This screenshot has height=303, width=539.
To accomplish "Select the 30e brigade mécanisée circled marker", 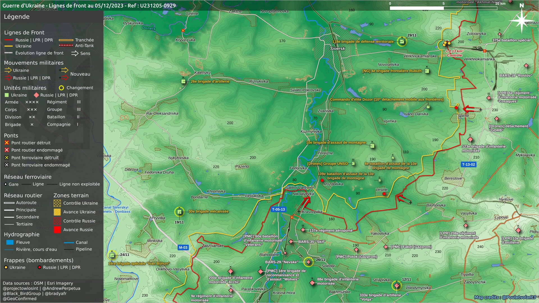I will pyautogui.click(x=179, y=212).
